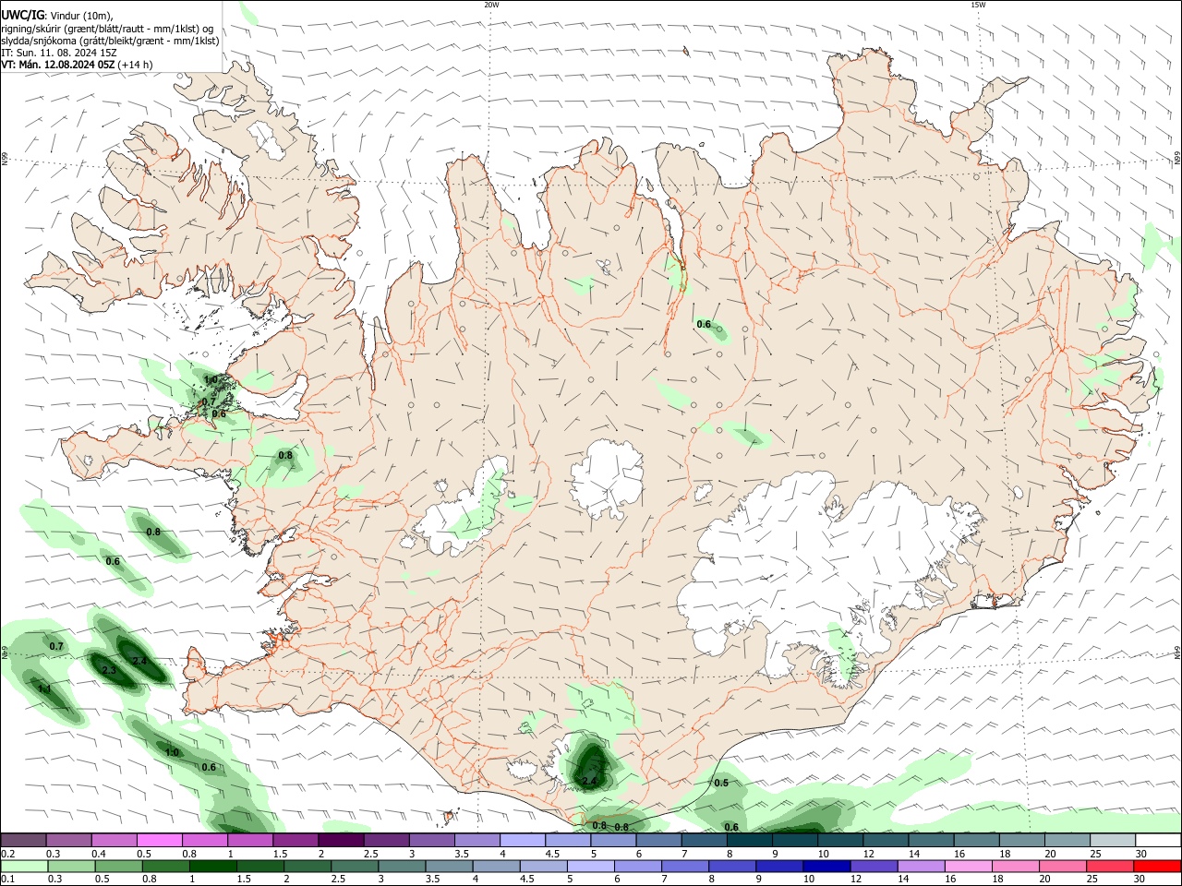
Task: Select lower legend dark blue swatch 10 to 12
Action: pos(826,866)
